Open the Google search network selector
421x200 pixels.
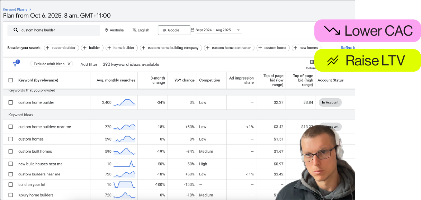pyautogui.click(x=174, y=30)
